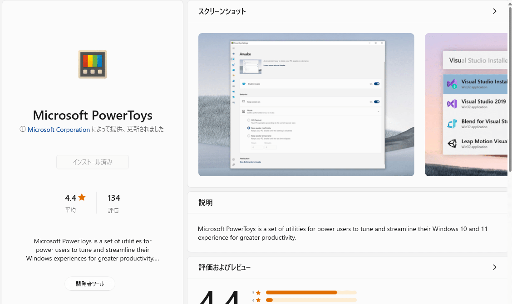This screenshot has width=512, height=304.
Task: Expand the 評価およびレビュー section chevron
Action: [x=495, y=267]
